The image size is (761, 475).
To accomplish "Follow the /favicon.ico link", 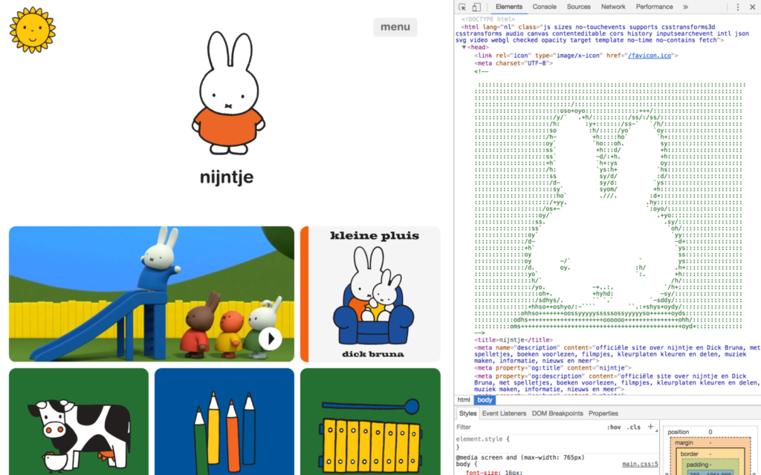I will point(650,55).
